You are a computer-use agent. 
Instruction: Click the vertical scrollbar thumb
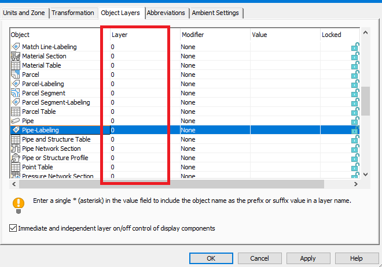[365, 101]
